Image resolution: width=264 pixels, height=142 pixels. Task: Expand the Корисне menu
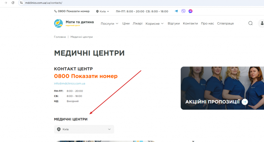coord(154,24)
